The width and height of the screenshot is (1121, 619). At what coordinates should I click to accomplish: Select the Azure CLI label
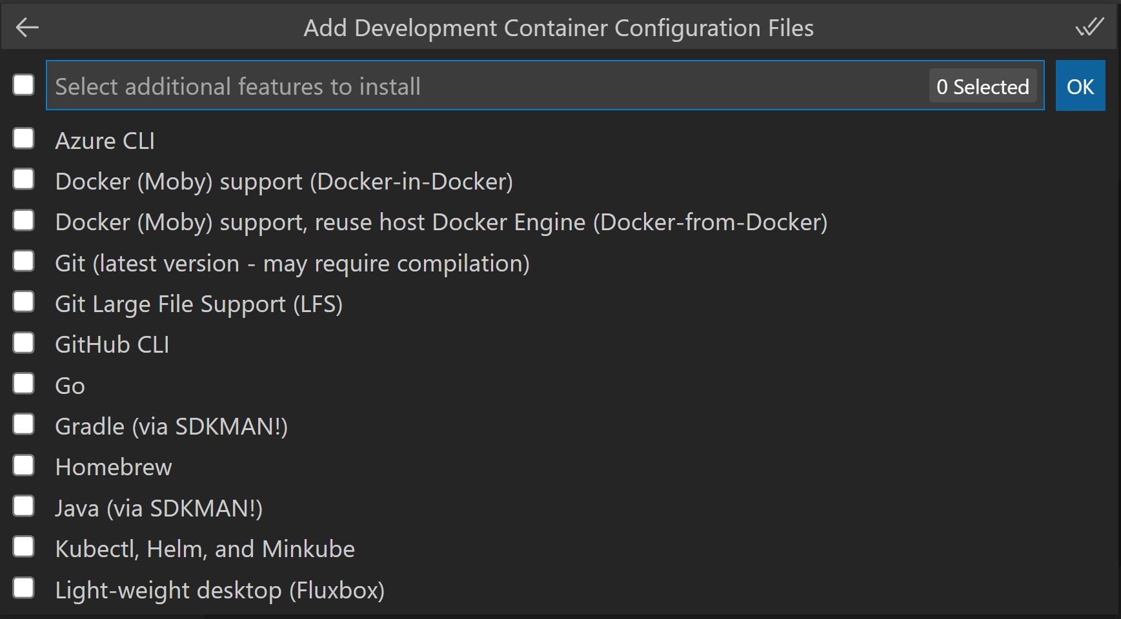[x=105, y=141]
